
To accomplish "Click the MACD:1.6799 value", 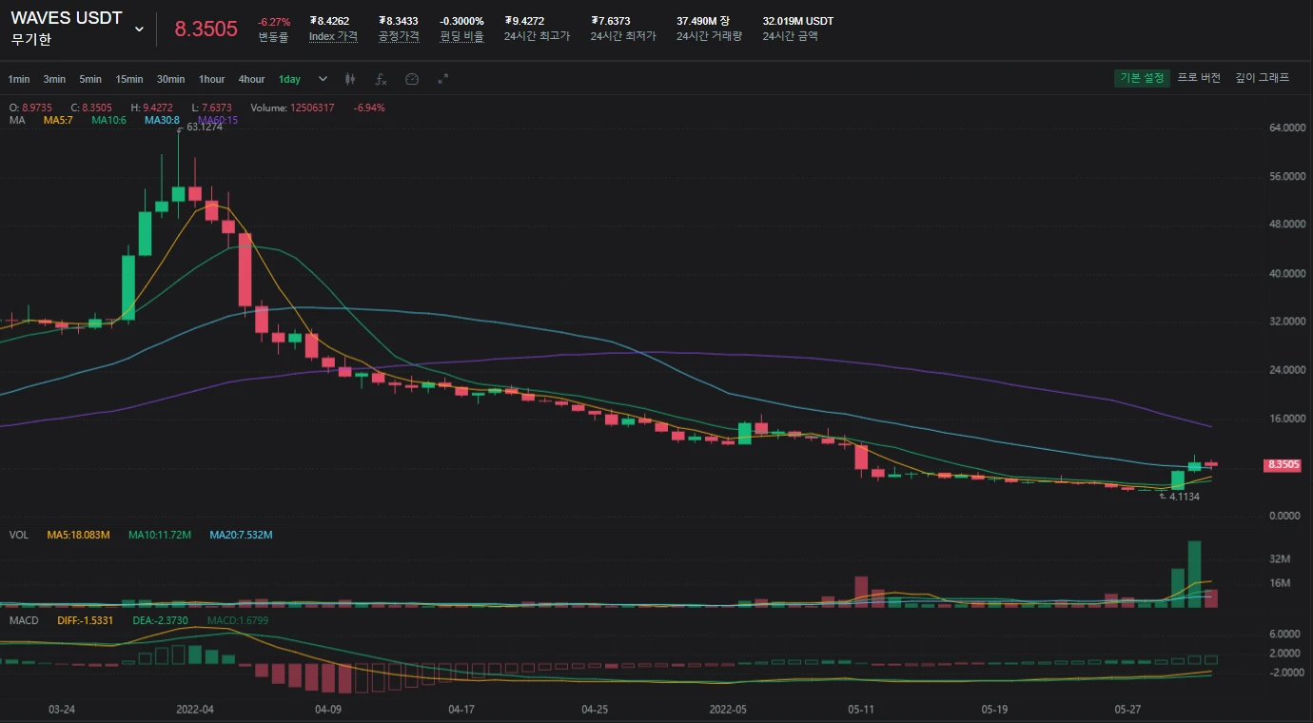I will (237, 620).
